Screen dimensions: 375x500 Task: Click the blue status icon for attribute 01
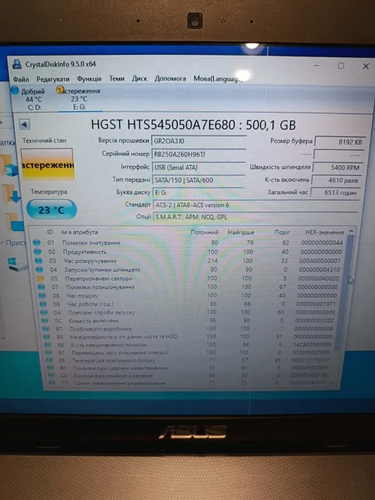[37, 242]
